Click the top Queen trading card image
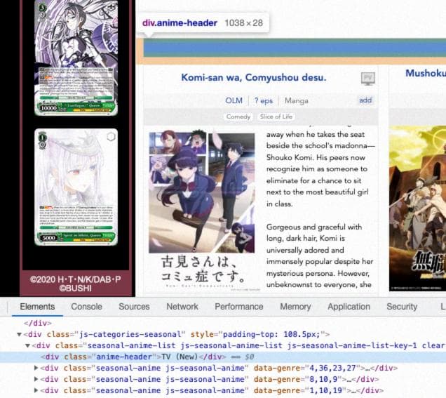 point(76,58)
